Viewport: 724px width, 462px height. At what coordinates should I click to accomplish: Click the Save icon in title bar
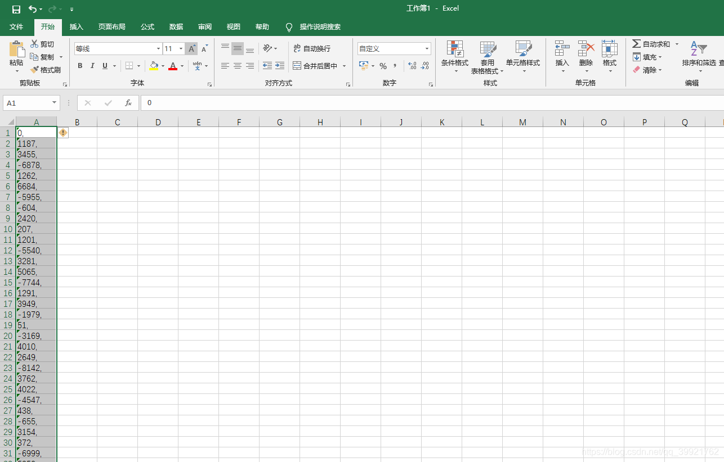[x=16, y=9]
